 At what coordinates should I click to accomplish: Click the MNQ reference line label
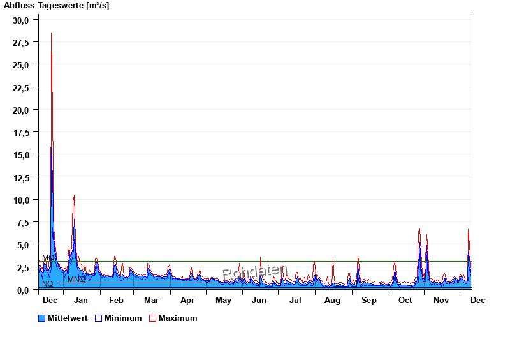[76, 280]
